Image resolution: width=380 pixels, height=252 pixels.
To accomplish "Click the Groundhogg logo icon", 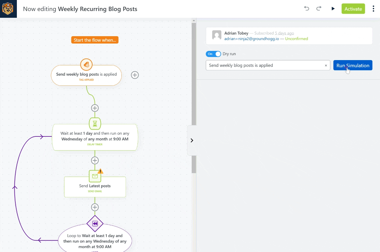I will click(8, 9).
